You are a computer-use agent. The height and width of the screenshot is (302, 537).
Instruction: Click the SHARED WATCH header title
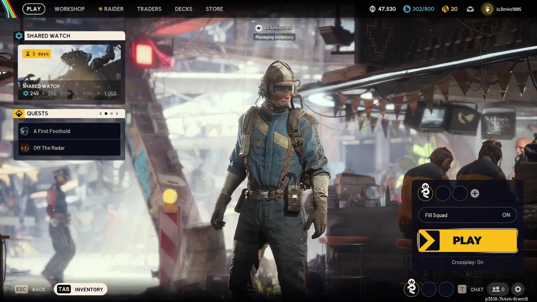pos(49,36)
